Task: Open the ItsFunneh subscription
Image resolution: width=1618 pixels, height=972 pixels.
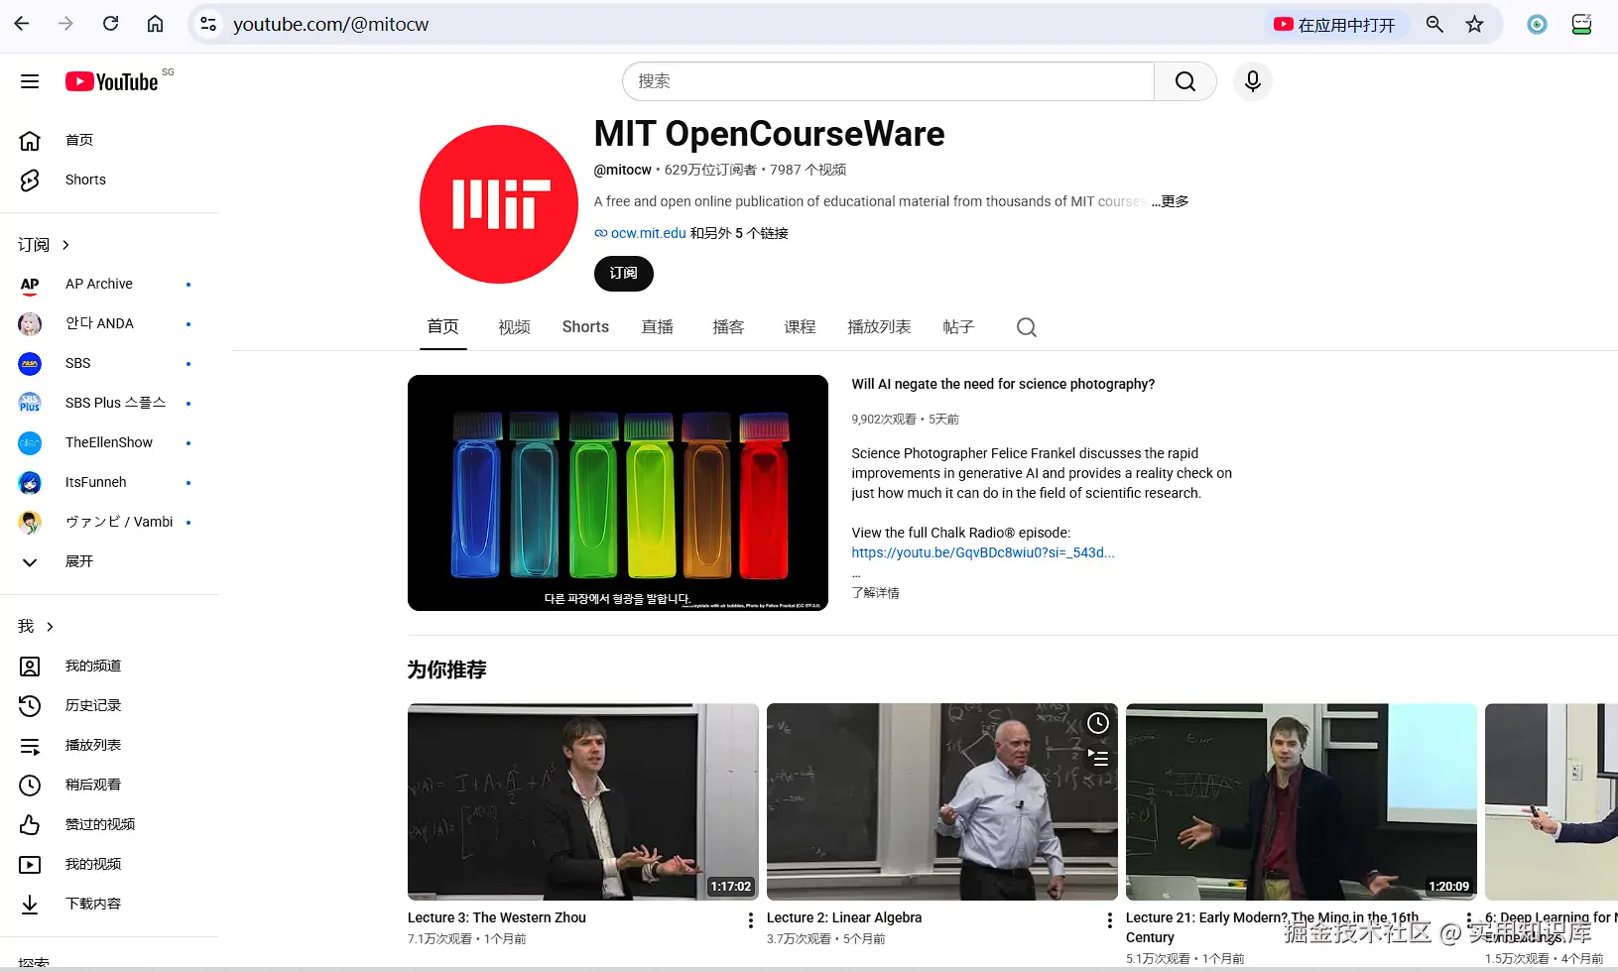Action: (x=109, y=482)
